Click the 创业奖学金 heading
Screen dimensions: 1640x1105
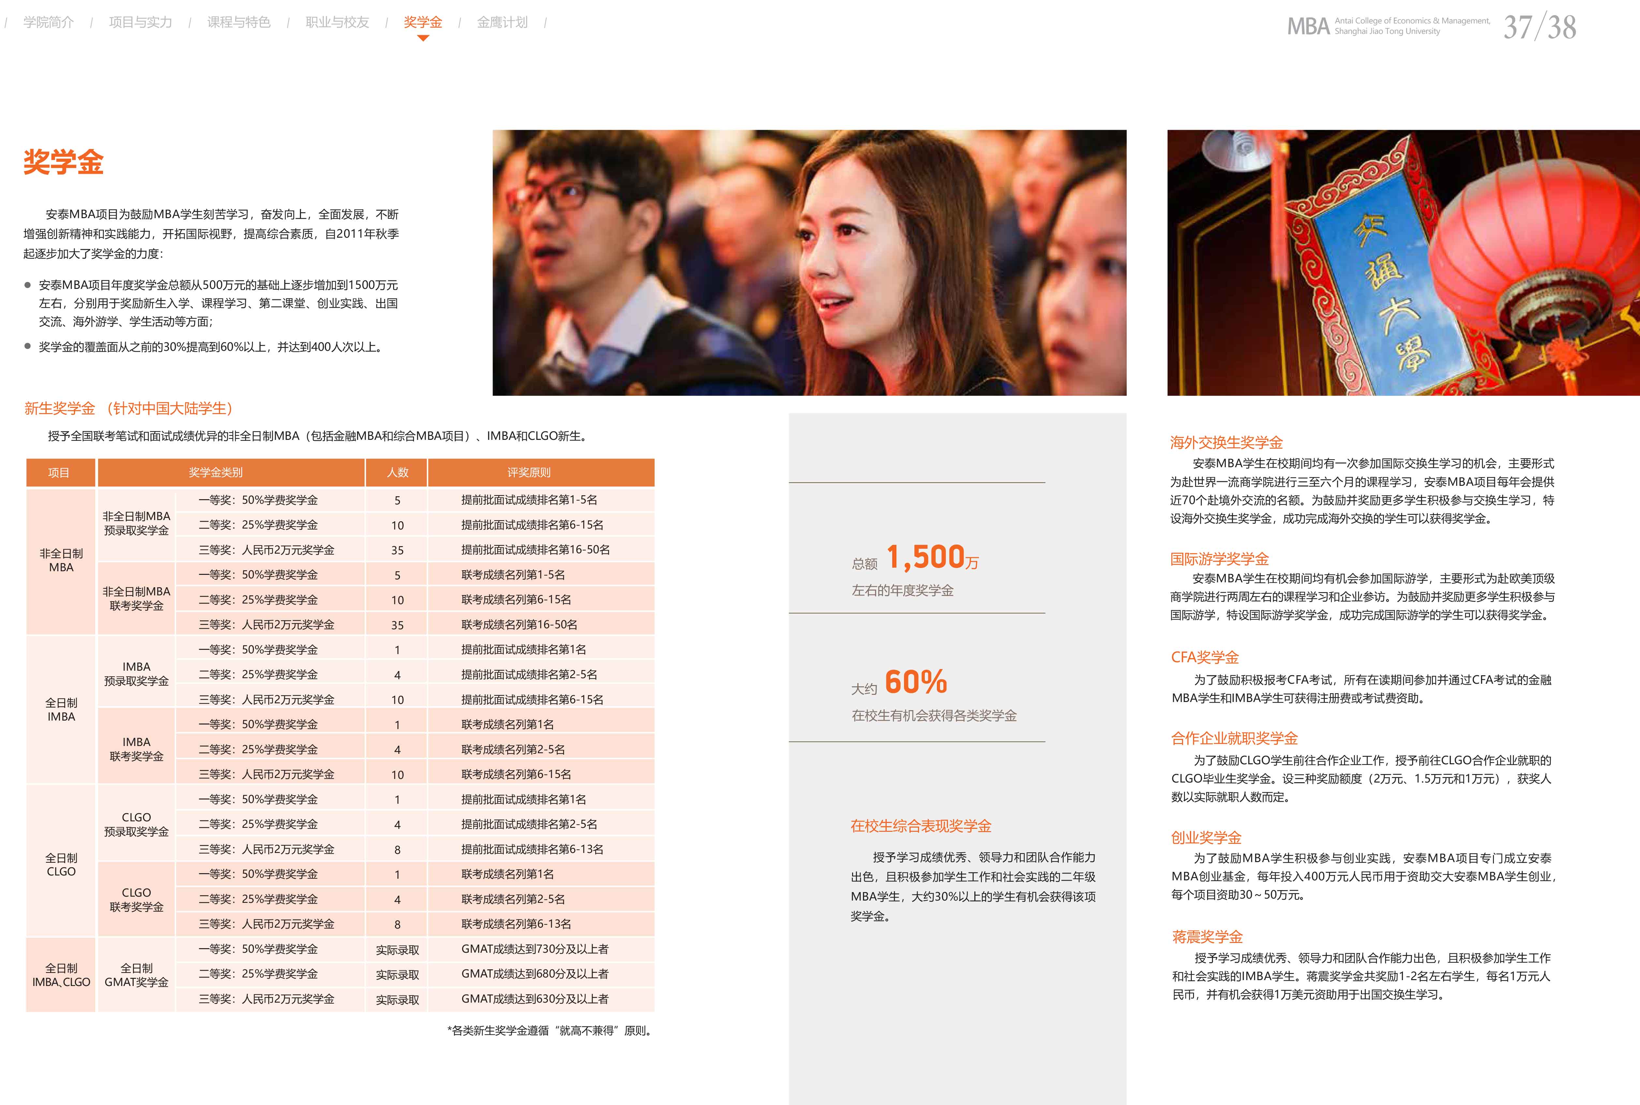(1205, 837)
